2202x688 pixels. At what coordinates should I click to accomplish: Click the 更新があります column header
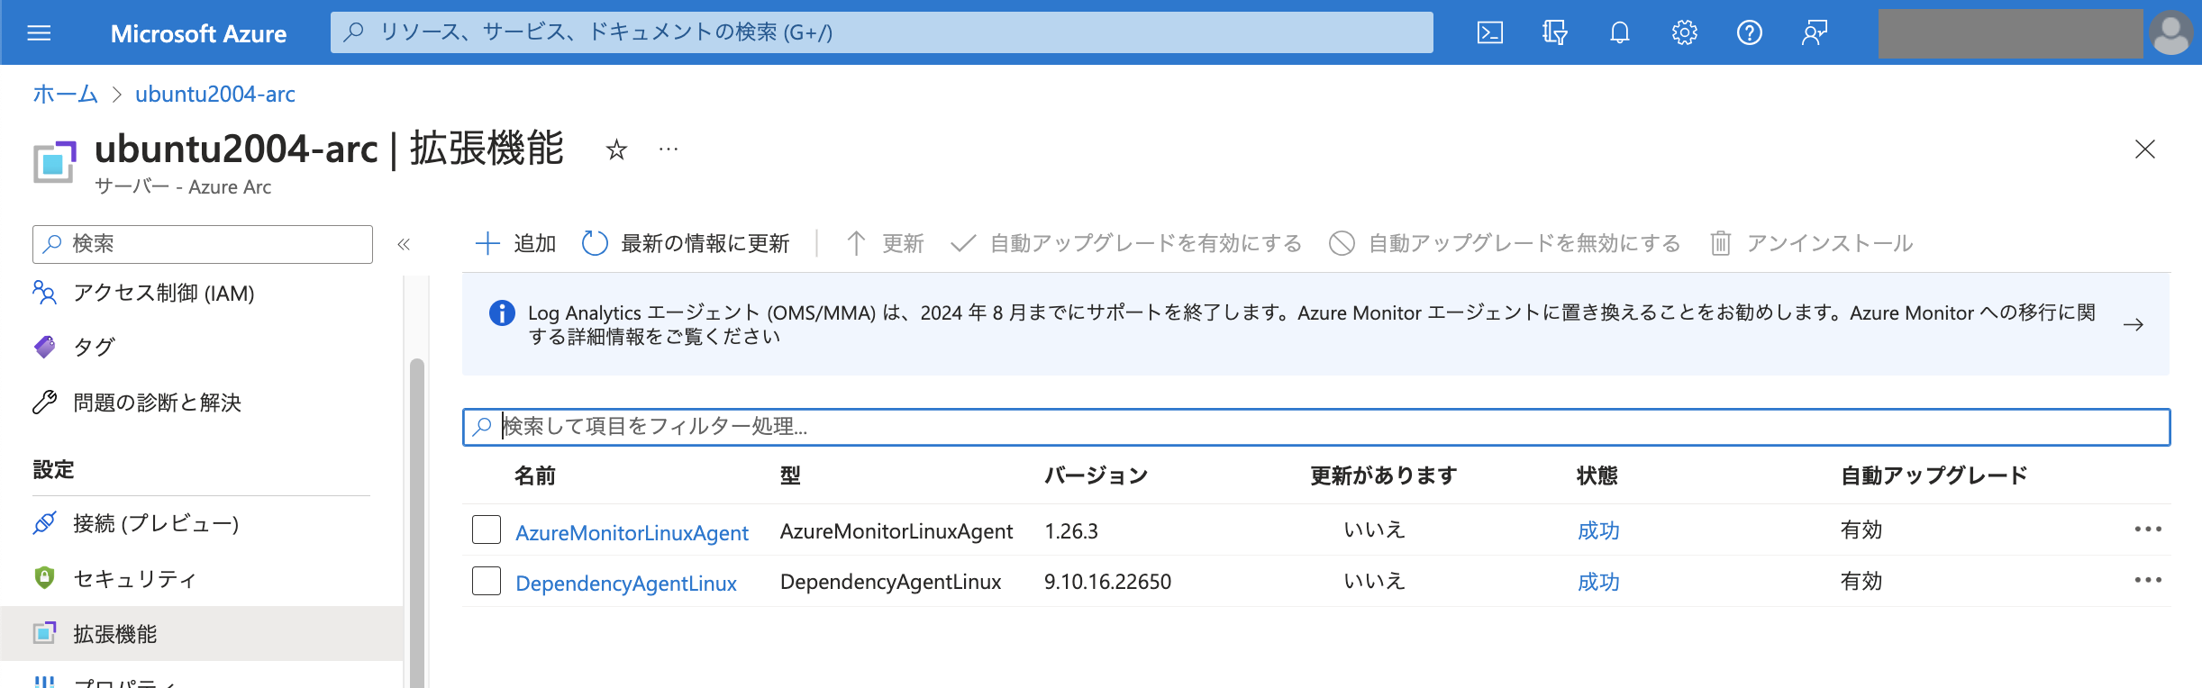[x=1384, y=475]
